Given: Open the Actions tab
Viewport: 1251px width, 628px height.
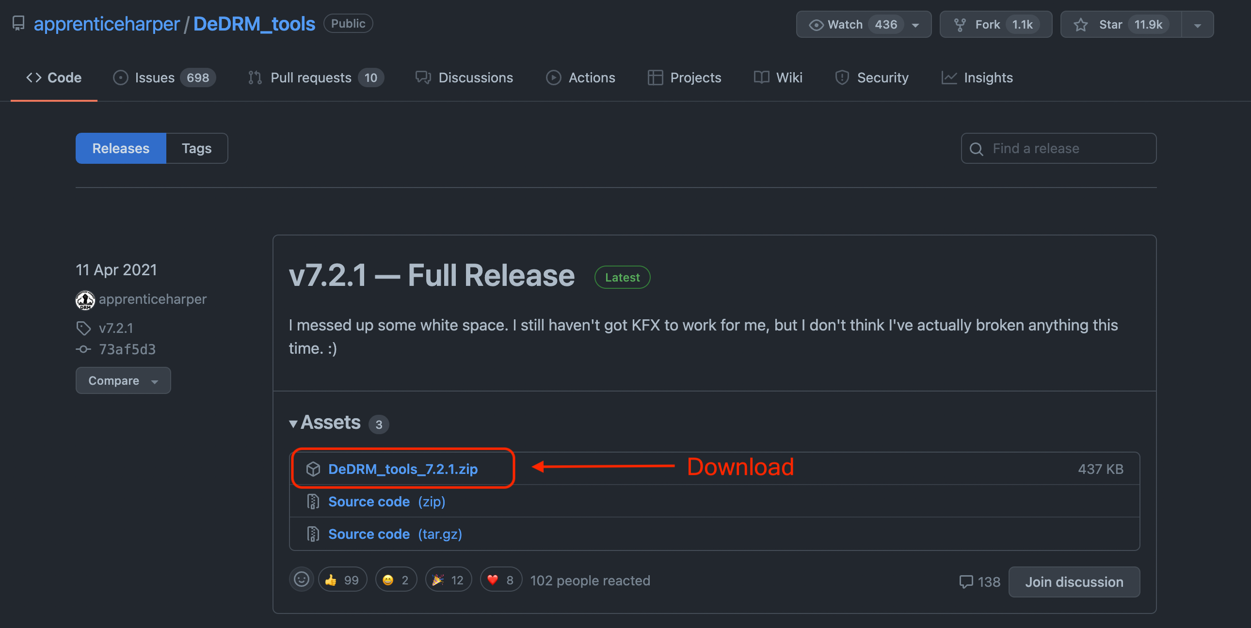Looking at the screenshot, I should click(580, 78).
